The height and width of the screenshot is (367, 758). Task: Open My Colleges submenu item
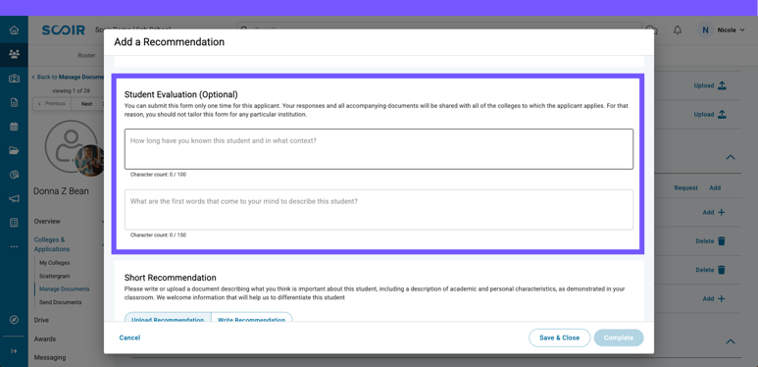tap(55, 263)
